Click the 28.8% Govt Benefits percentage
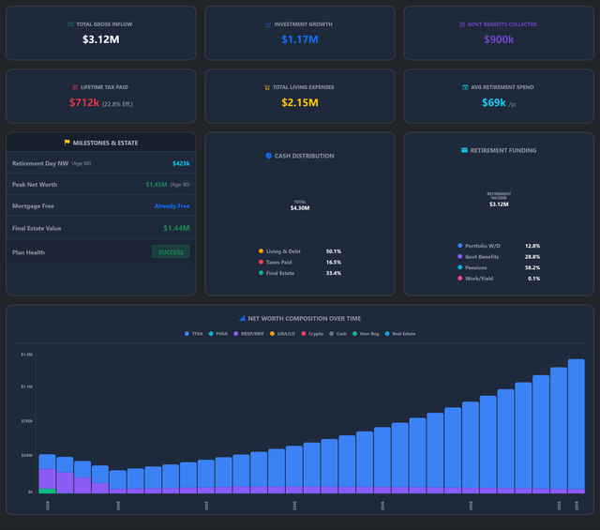 (532, 257)
